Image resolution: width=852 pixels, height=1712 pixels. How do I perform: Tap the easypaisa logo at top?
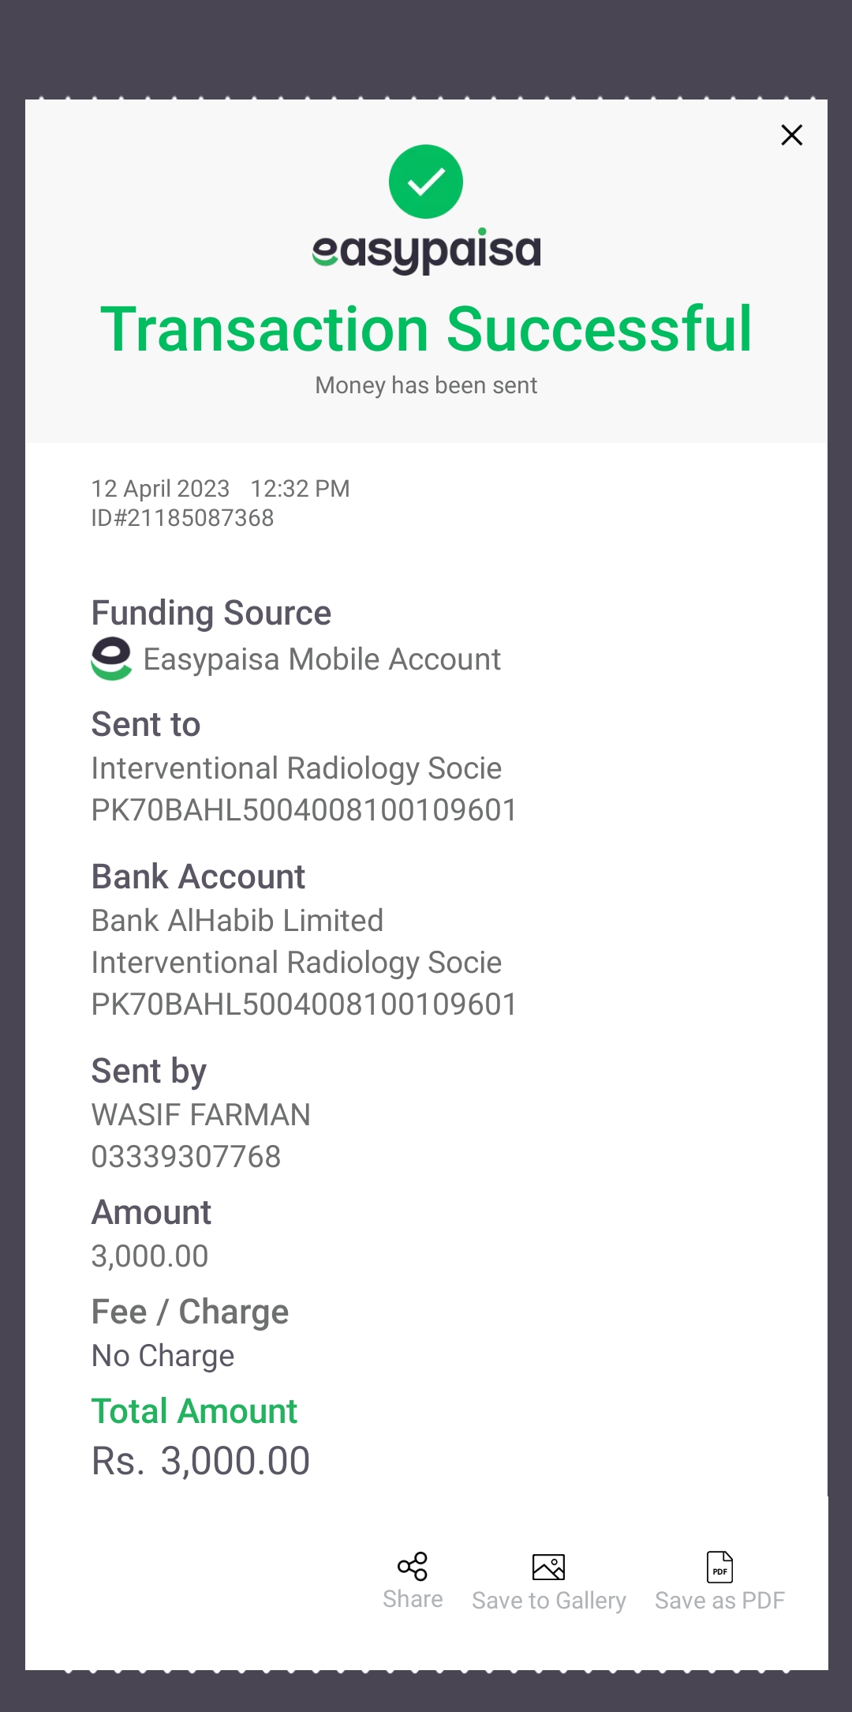pos(426,251)
